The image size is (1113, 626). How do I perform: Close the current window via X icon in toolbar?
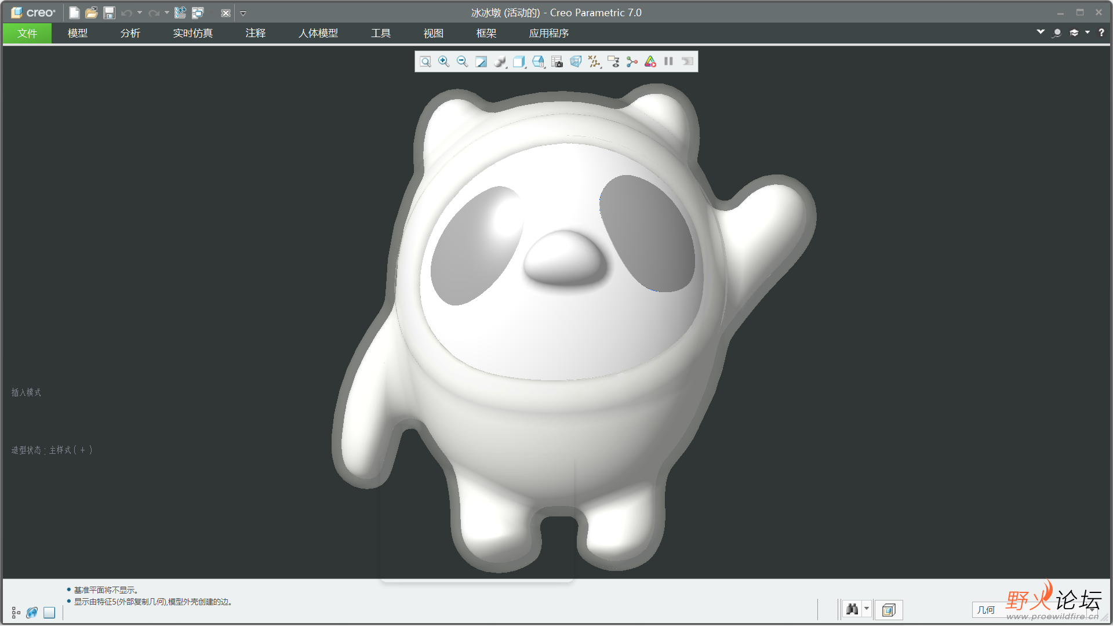click(226, 13)
